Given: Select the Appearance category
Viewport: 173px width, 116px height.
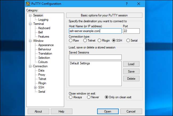Looking at the screenshot, I should coord(46,45).
